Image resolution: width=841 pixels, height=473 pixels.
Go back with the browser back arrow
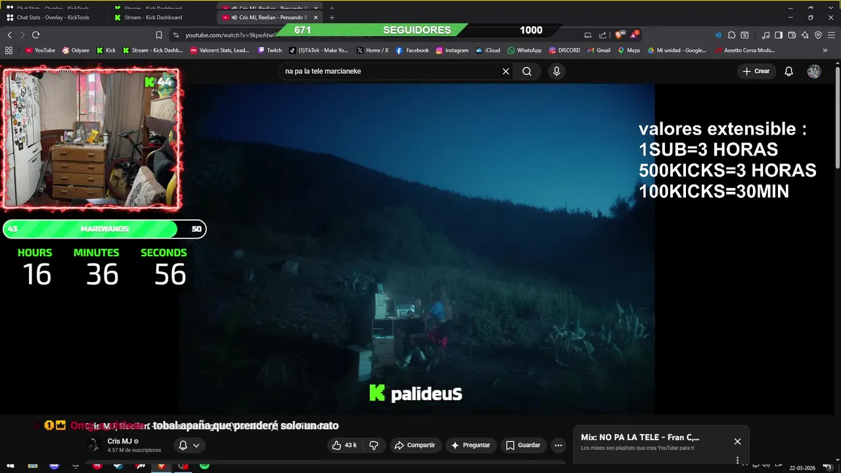[x=10, y=35]
